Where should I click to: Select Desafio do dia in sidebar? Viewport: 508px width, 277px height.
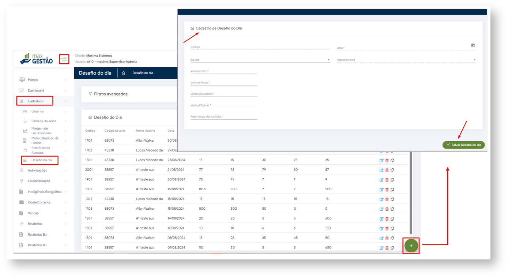click(x=41, y=160)
